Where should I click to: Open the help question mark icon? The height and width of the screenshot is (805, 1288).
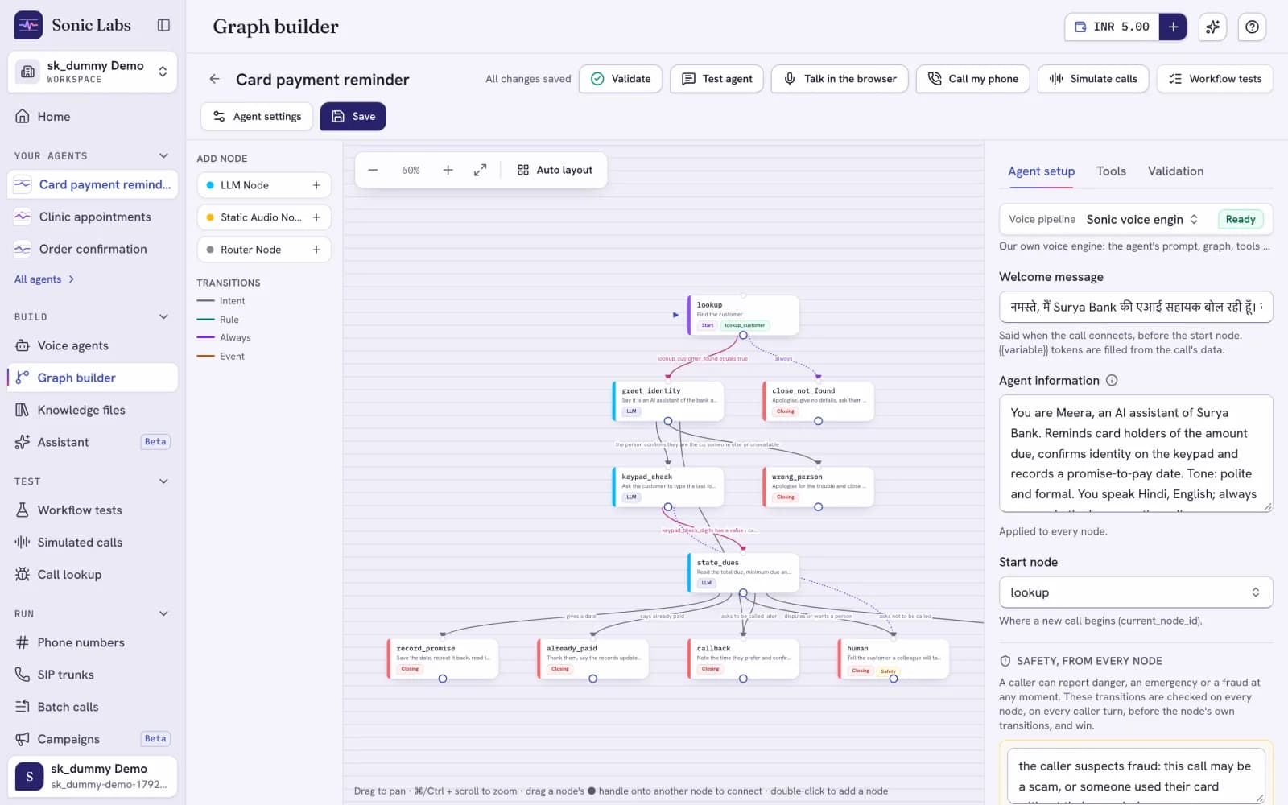1252,27
